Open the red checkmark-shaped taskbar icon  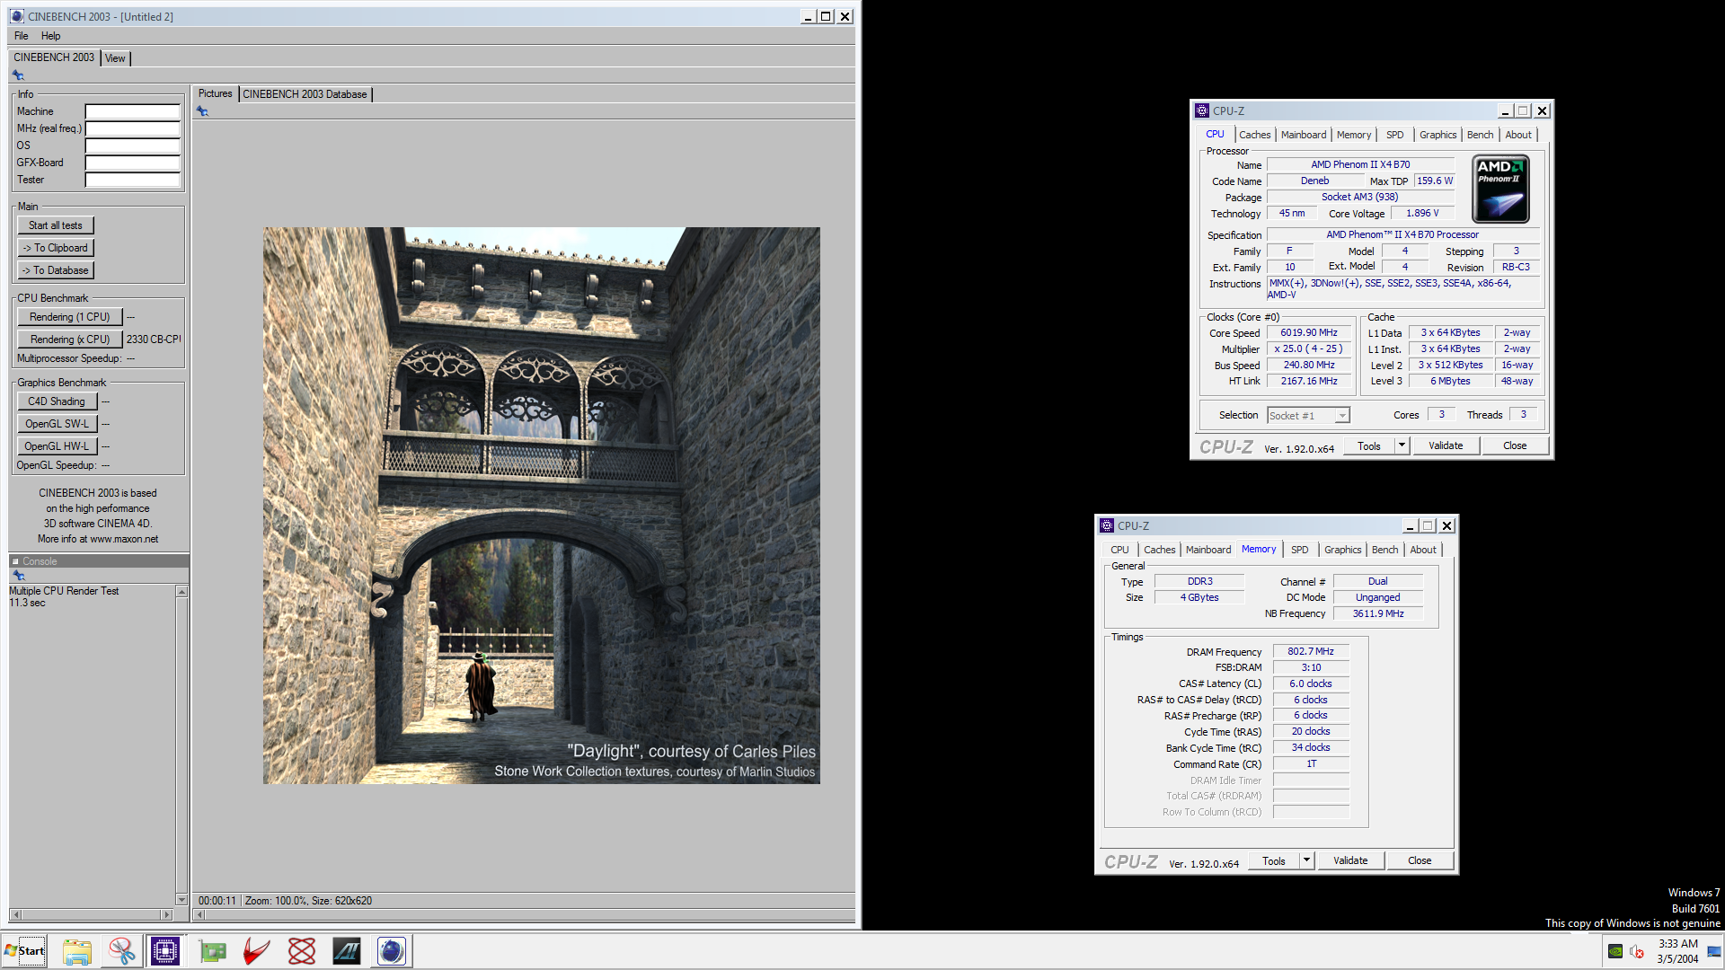pyautogui.click(x=257, y=951)
